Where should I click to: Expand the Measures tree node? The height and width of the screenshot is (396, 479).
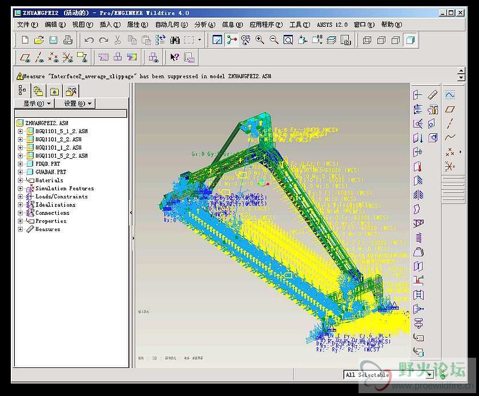tap(20, 229)
